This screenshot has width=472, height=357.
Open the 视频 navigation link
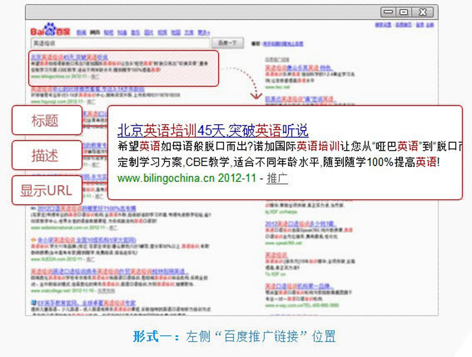pos(162,33)
